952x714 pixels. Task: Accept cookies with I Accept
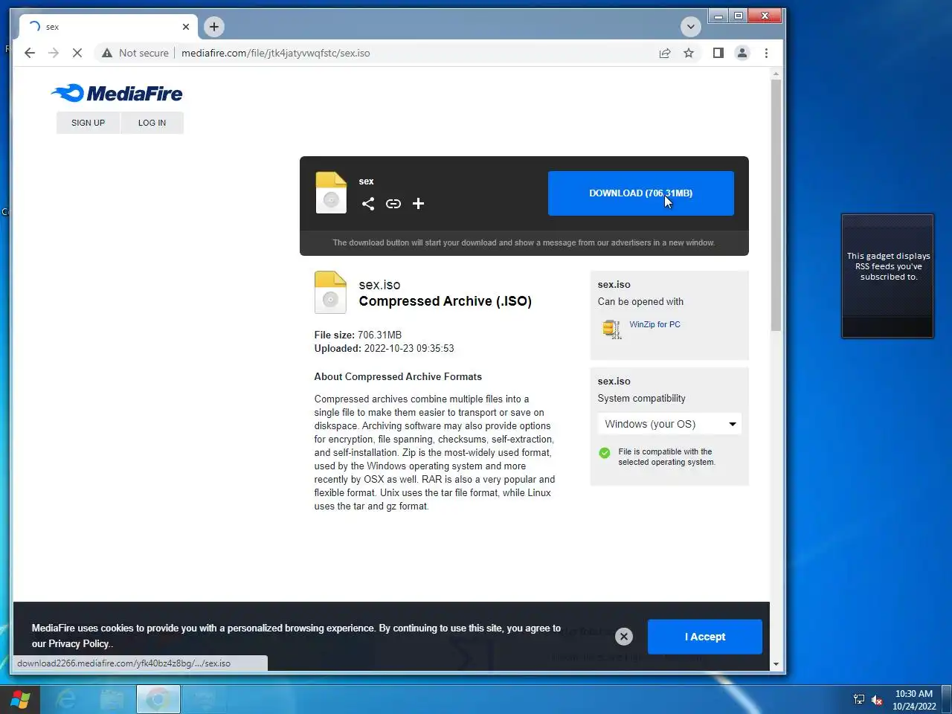click(705, 637)
